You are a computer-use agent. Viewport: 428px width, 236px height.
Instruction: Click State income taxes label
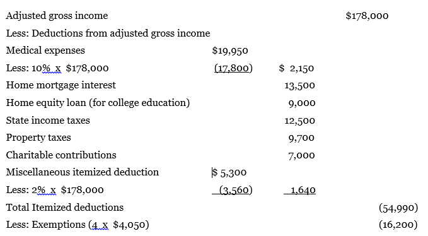48,121
